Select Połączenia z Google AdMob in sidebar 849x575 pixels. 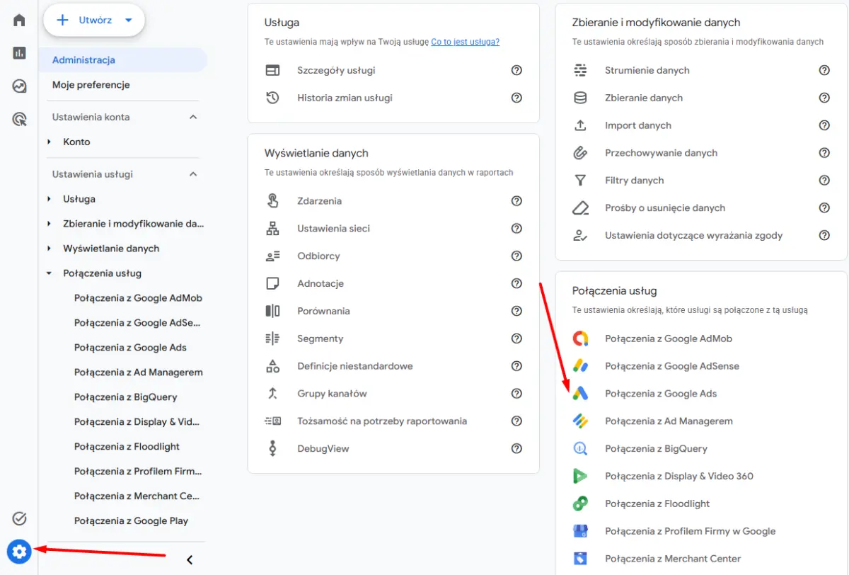pyautogui.click(x=138, y=298)
